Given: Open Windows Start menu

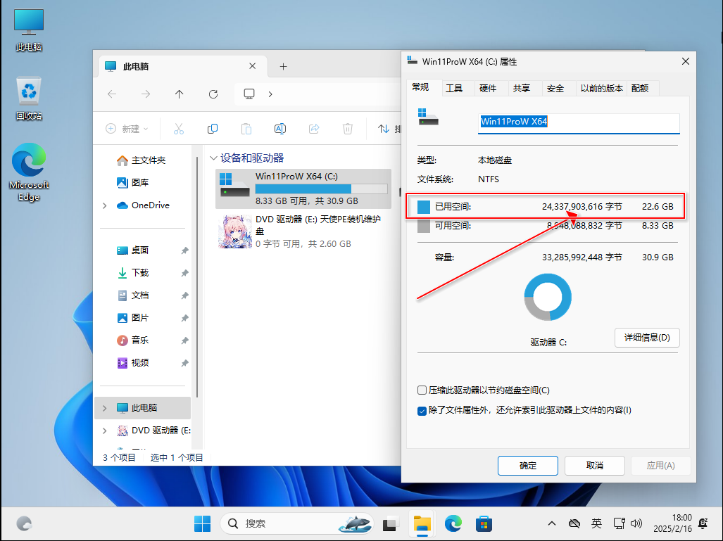Looking at the screenshot, I should coord(202,523).
